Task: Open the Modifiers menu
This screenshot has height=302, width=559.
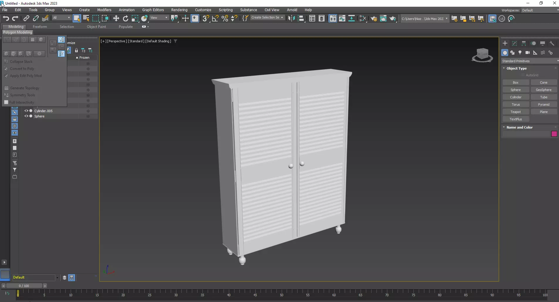Action: click(x=104, y=10)
